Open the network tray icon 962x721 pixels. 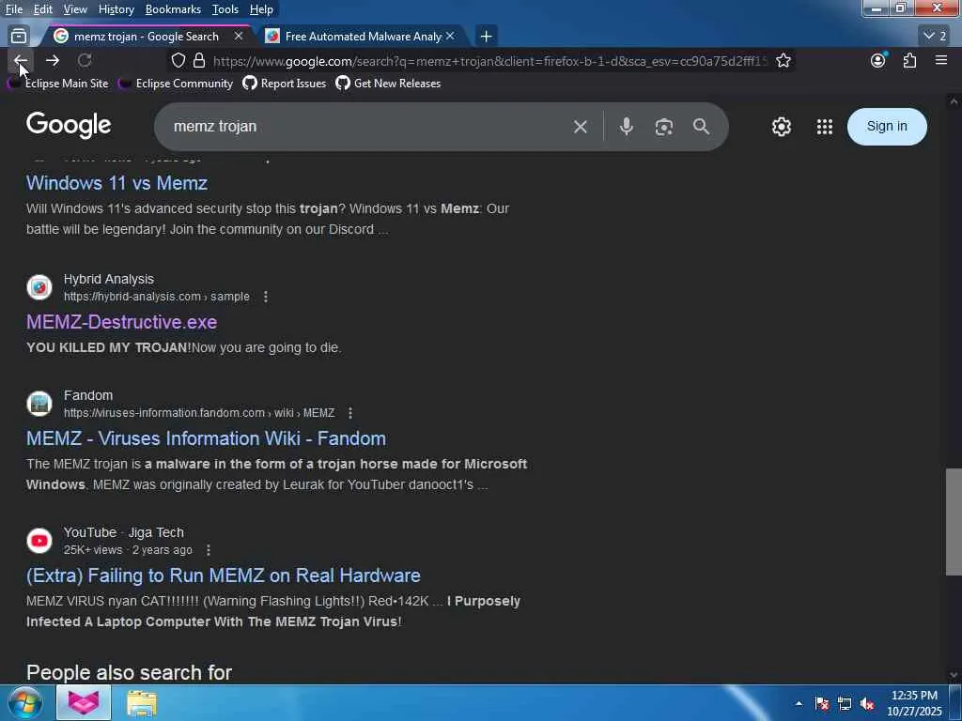845,703
